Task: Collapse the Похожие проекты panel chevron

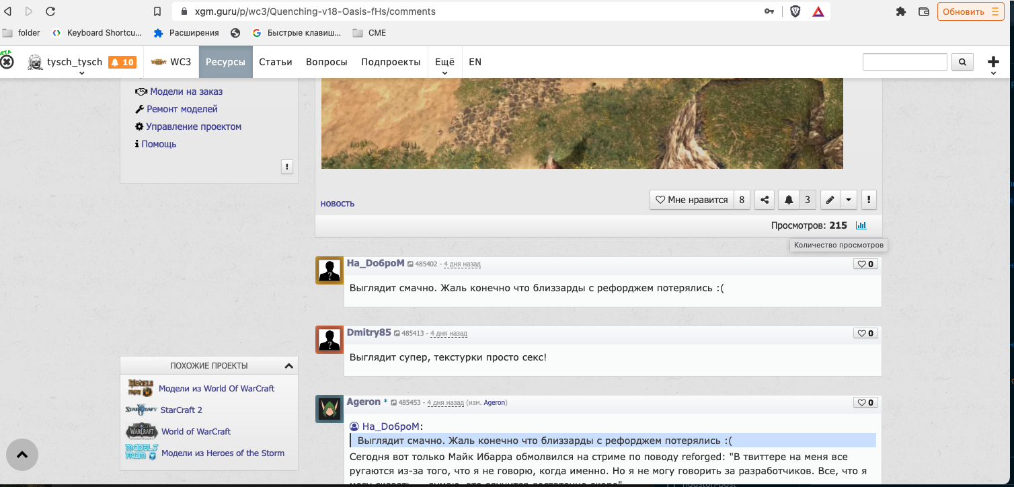Action: (288, 366)
